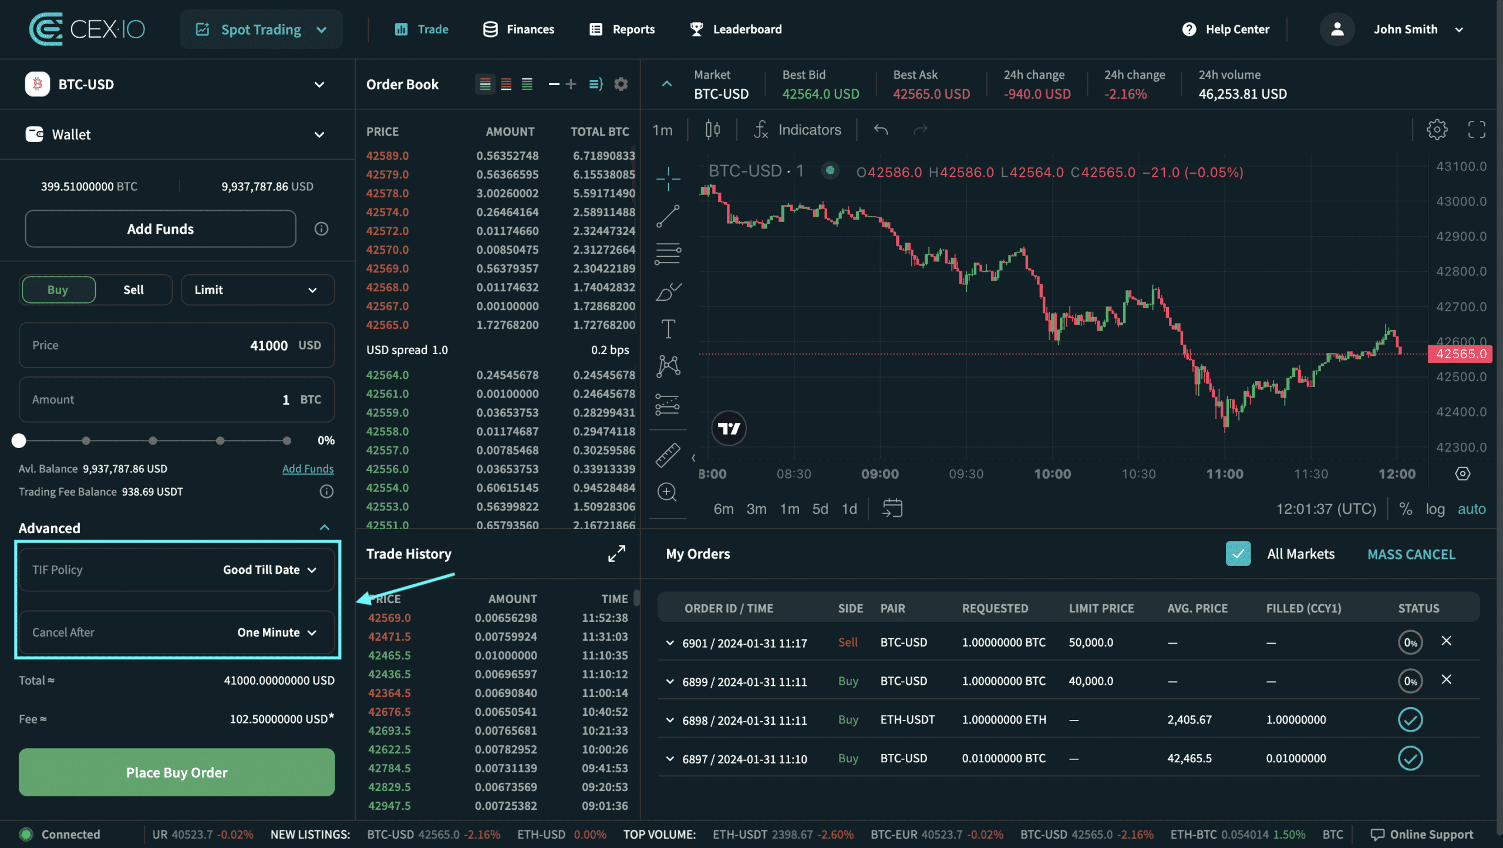This screenshot has width=1503, height=848.
Task: Toggle All Markets checkbox
Action: 1238,554
